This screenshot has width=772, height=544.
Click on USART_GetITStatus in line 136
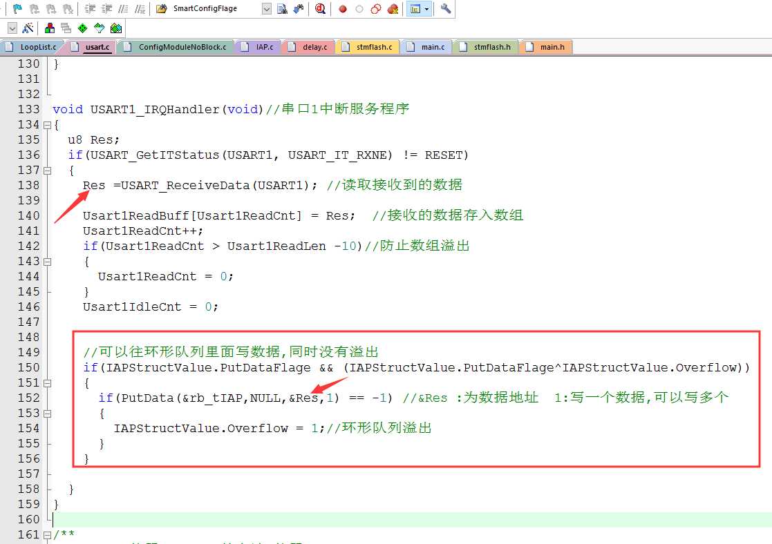coord(155,155)
